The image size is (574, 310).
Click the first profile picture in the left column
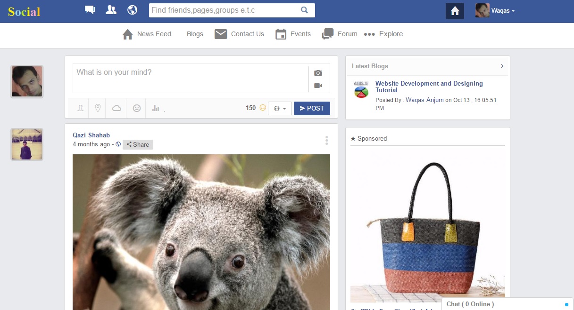(x=27, y=81)
